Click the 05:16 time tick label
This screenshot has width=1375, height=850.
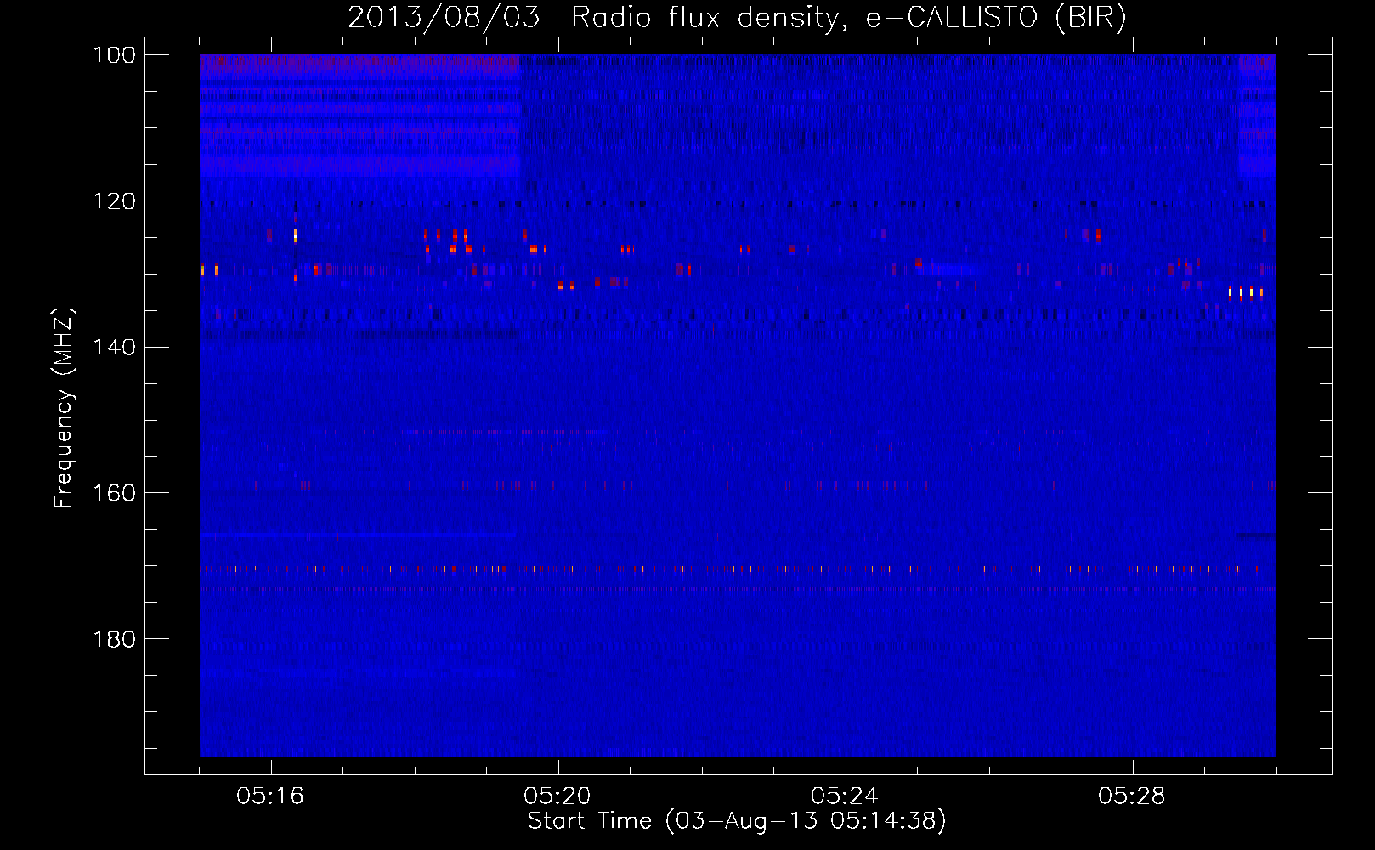pos(270,796)
